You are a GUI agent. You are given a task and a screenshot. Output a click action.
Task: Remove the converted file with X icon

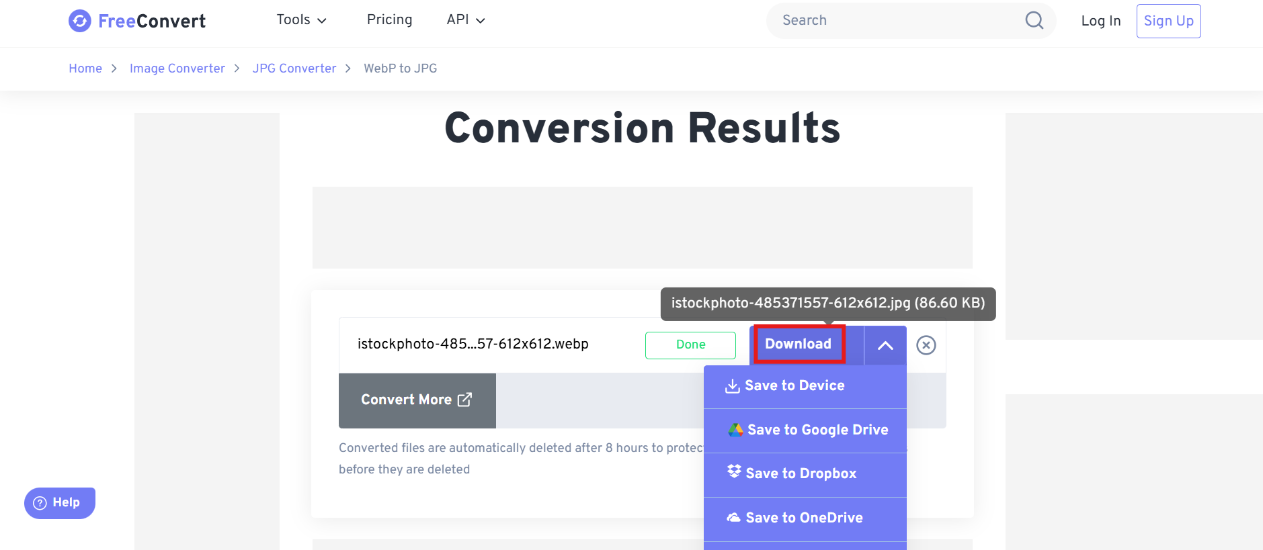point(926,345)
